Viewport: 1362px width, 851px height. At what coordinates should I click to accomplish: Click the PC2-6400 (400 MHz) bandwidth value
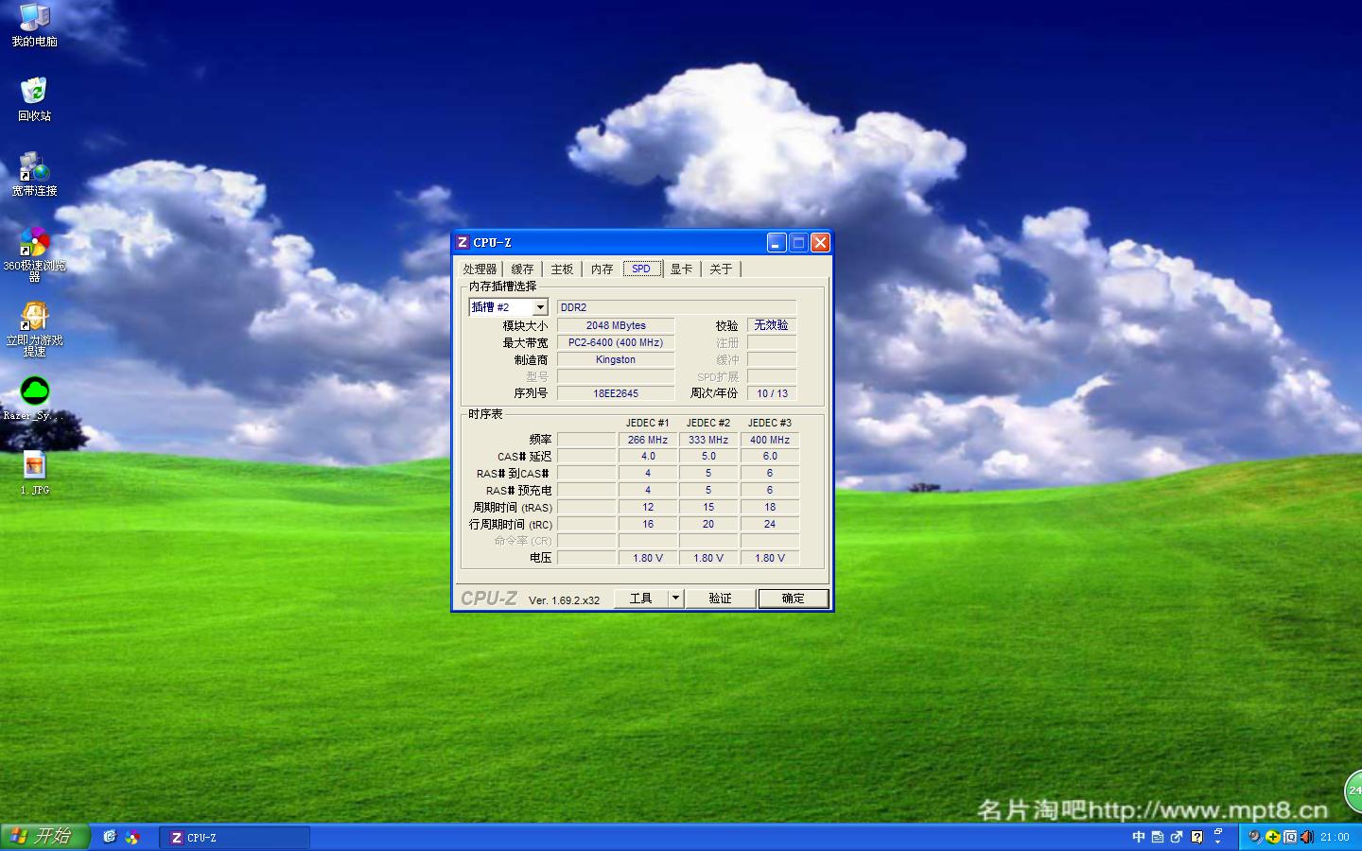[616, 342]
